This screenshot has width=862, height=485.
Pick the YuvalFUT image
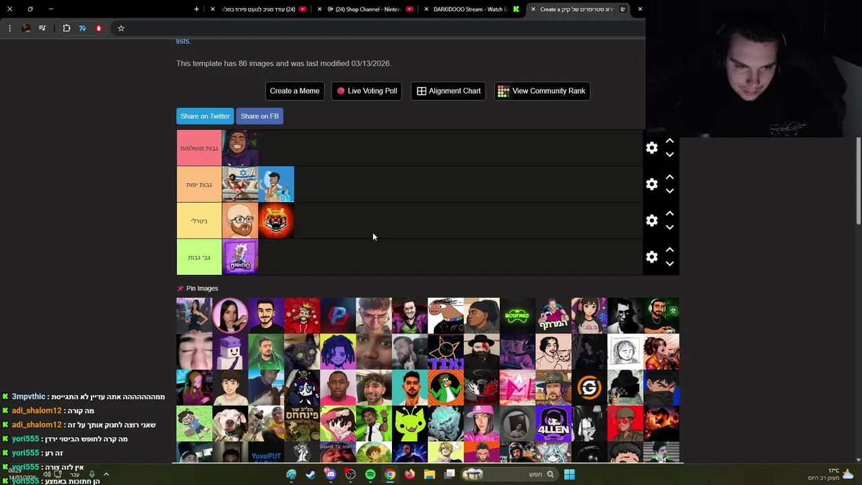pyautogui.click(x=266, y=452)
